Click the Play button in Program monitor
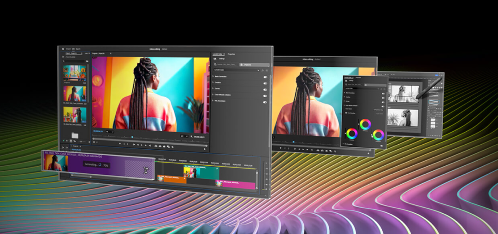Image resolution: width=498 pixels, height=234 pixels. point(142,145)
